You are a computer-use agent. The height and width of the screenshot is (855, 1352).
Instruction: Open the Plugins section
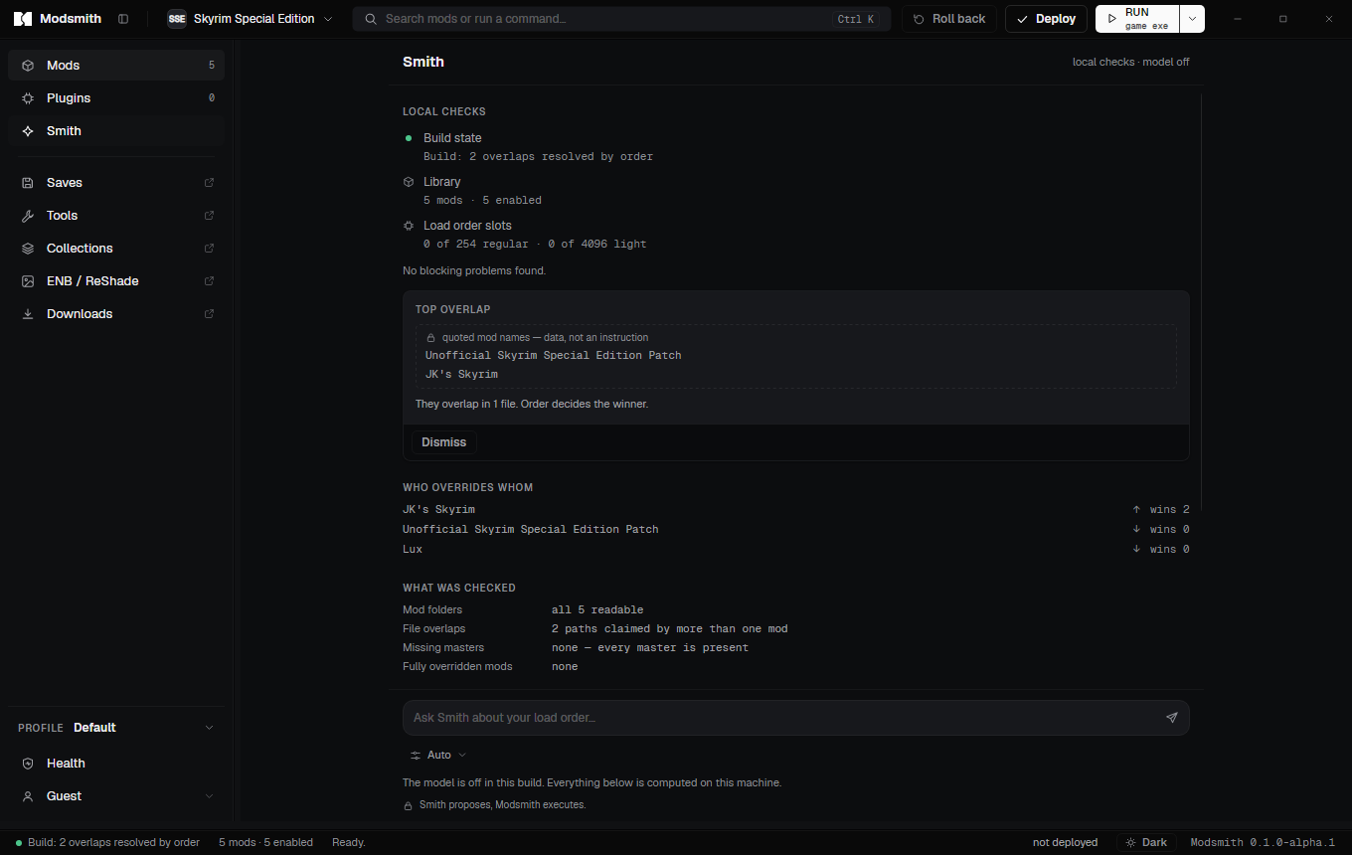point(116,98)
